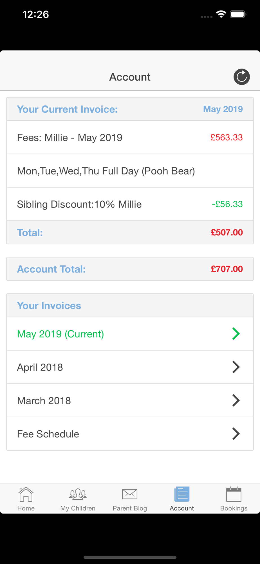Image resolution: width=260 pixels, height=564 pixels.
Task: Select the April 2018 invoice row
Action: click(x=40, y=367)
